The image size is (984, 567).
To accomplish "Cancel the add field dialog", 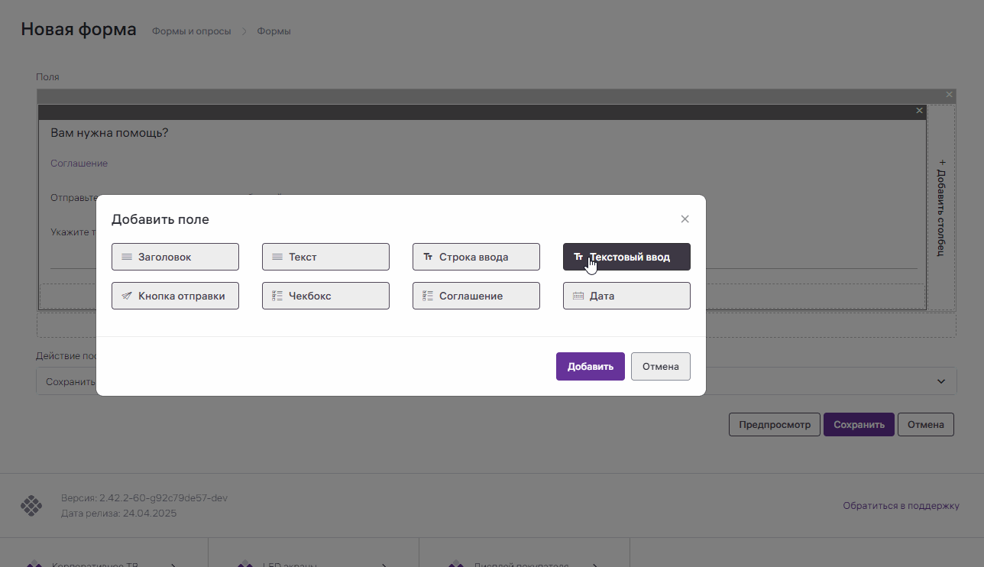I will (x=660, y=366).
